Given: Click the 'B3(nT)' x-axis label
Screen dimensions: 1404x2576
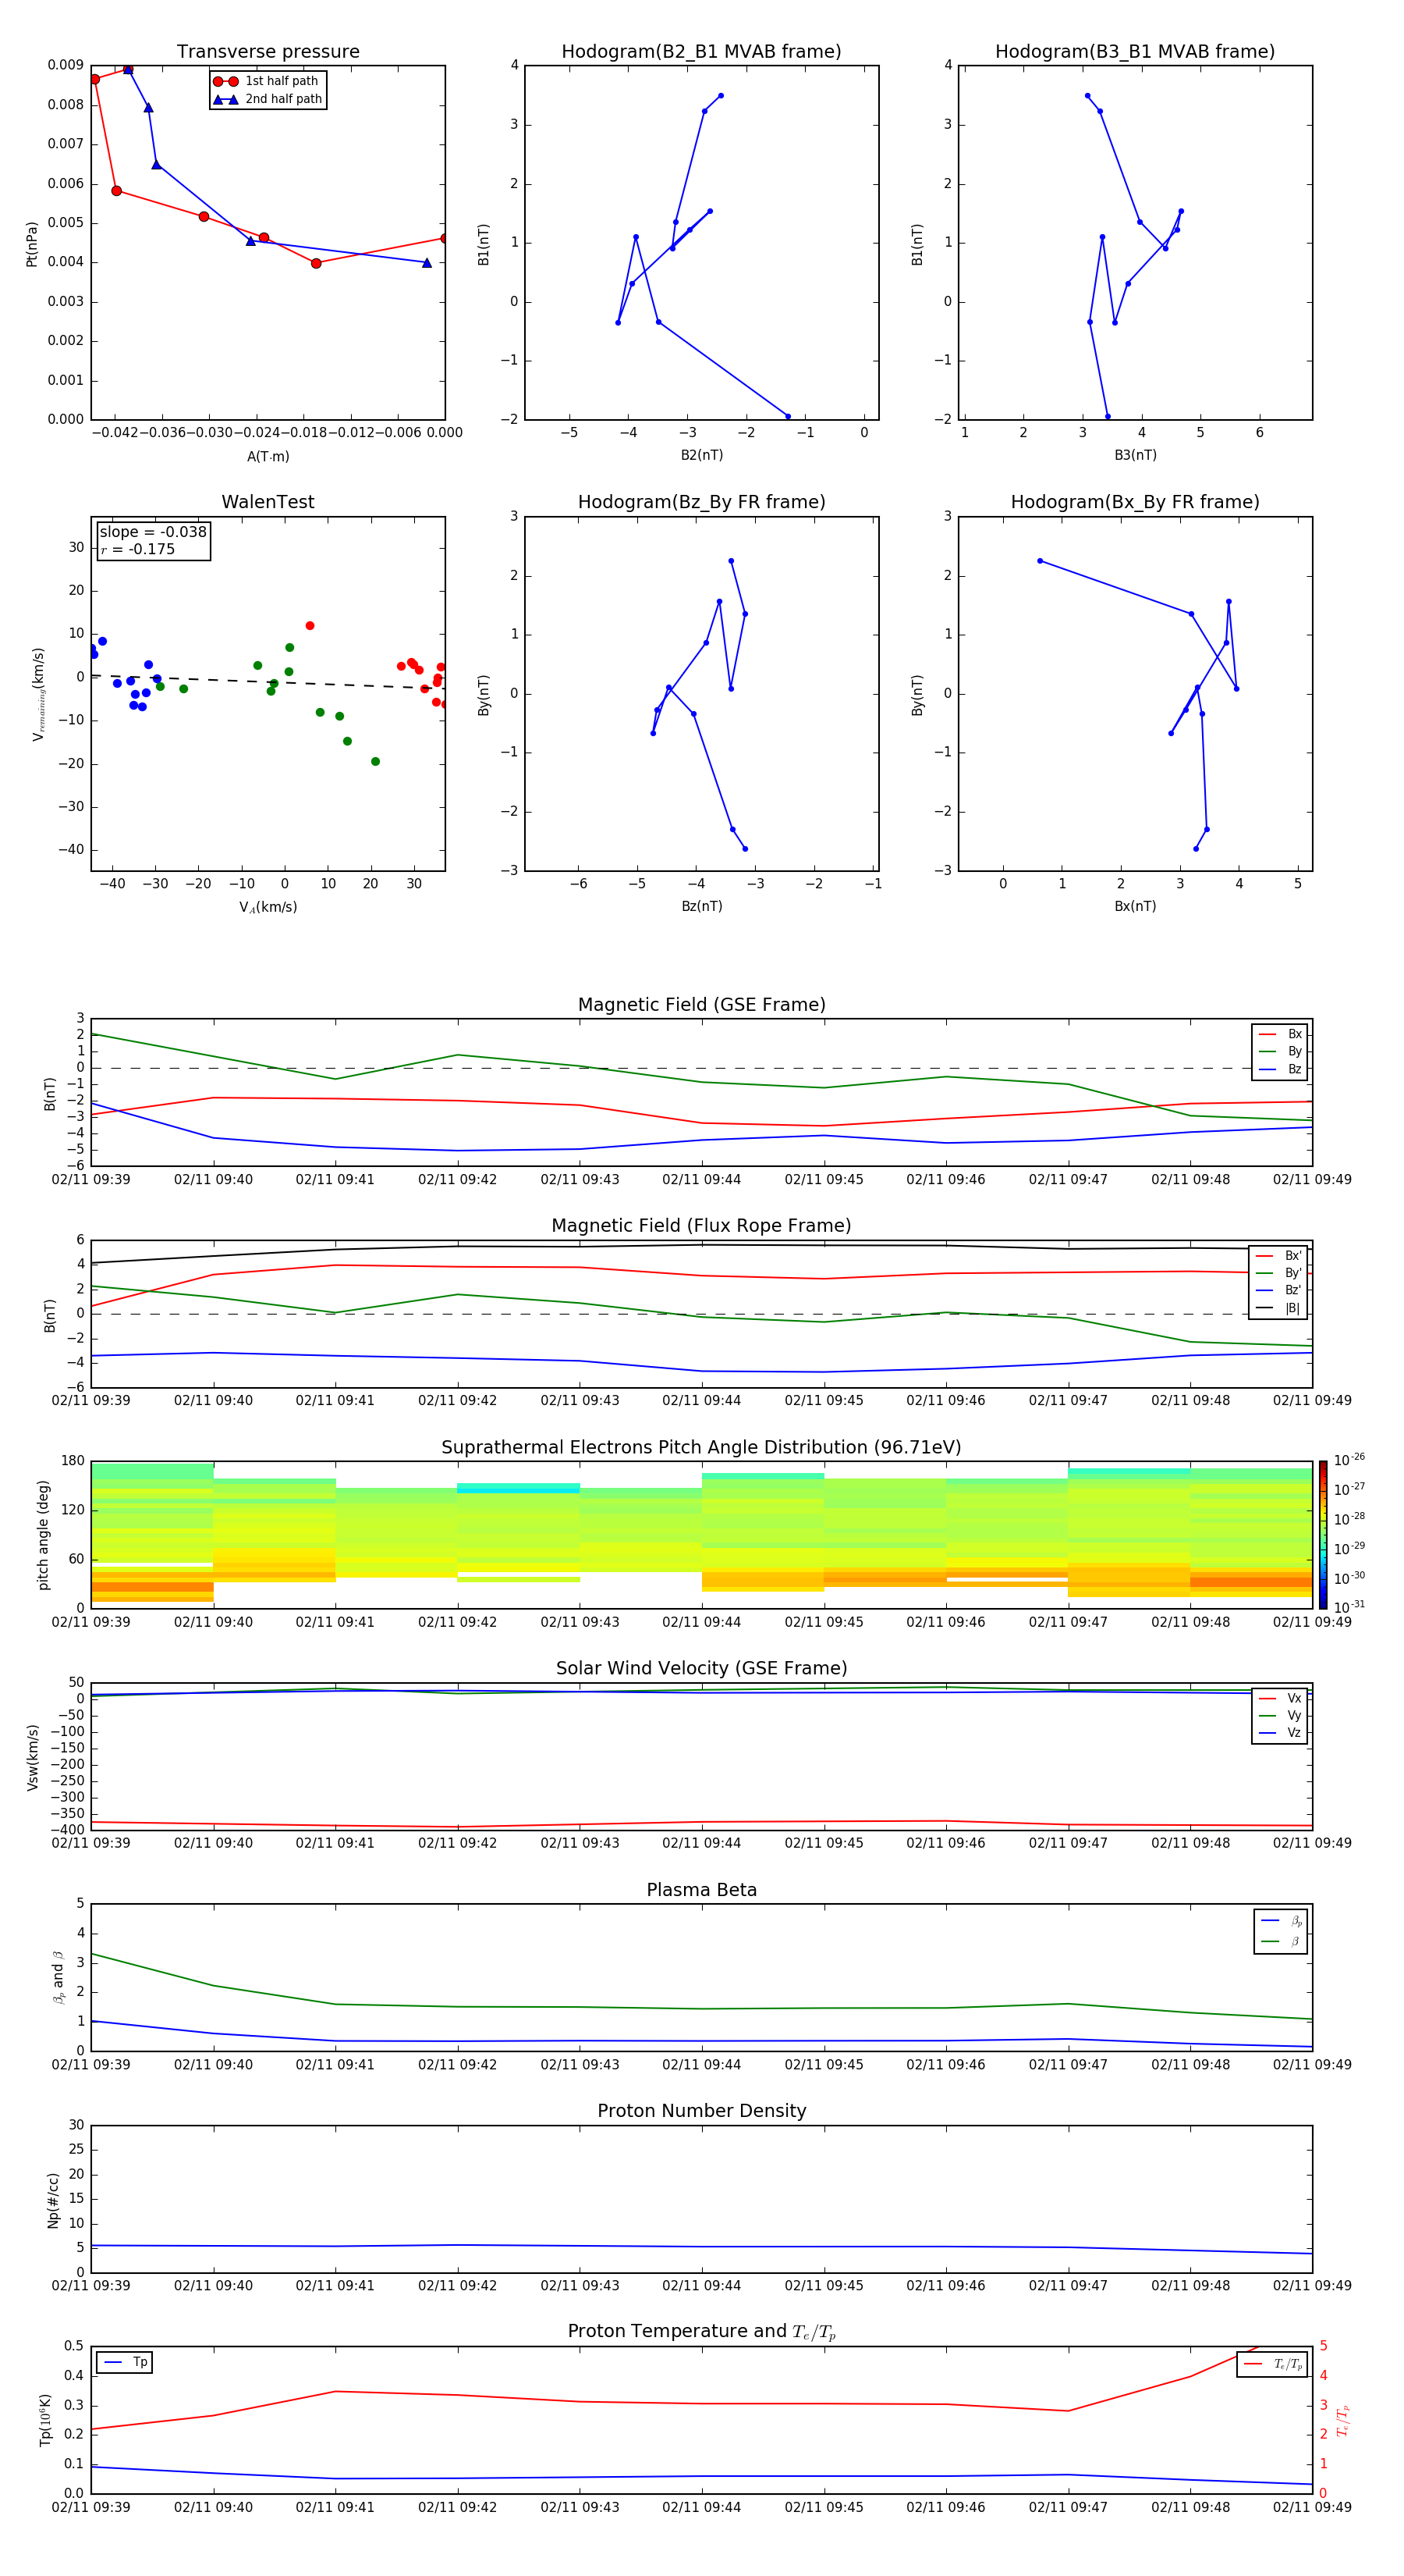Looking at the screenshot, I should 1135,455.
